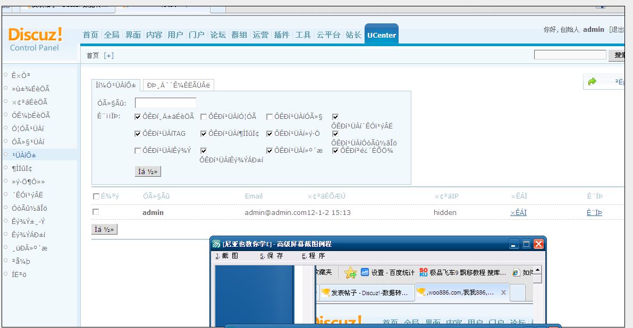Viewport: 633px width, 328px height.
Task: Close the woo886.com browser tab
Action: (x=503, y=292)
